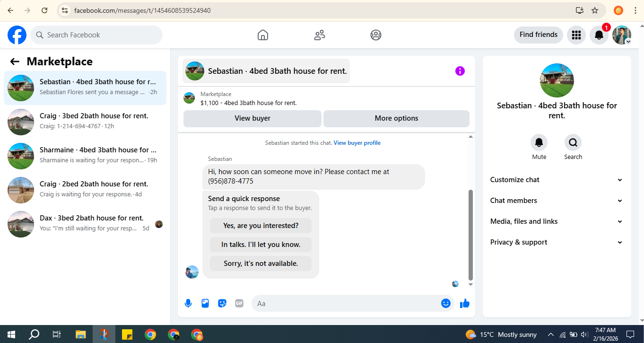
Task: Open the notifications bell with badge
Action: coord(599,35)
